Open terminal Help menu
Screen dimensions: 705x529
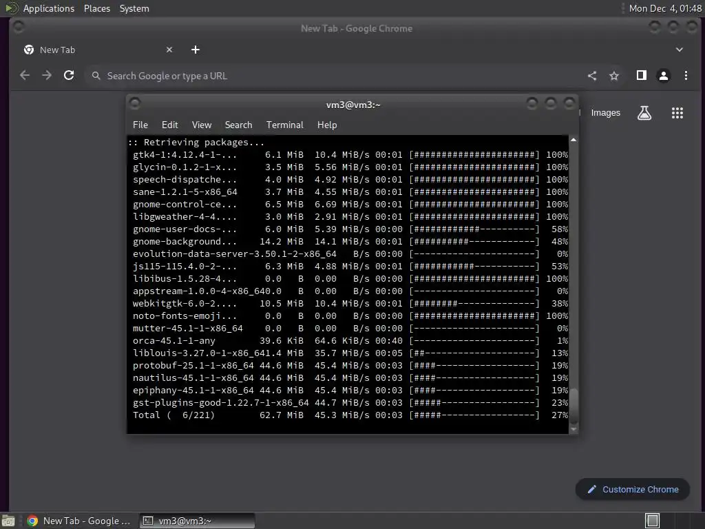point(327,125)
